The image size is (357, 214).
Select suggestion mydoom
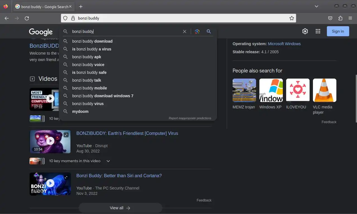click(138, 111)
